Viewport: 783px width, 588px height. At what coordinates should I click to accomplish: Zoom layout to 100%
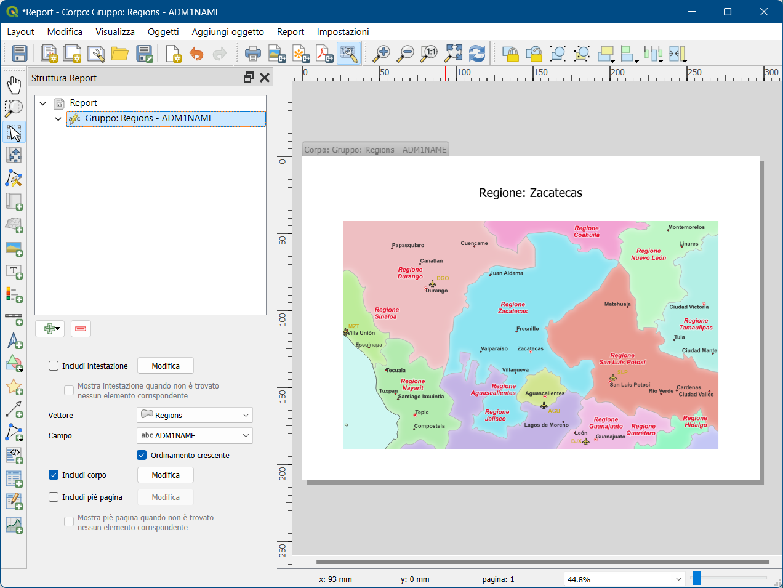tap(429, 54)
